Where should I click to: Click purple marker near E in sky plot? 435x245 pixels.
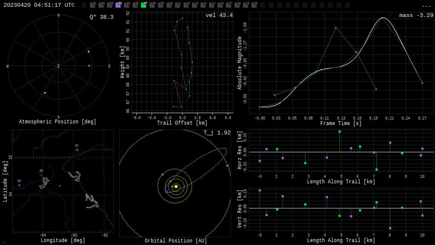coord(89,66)
